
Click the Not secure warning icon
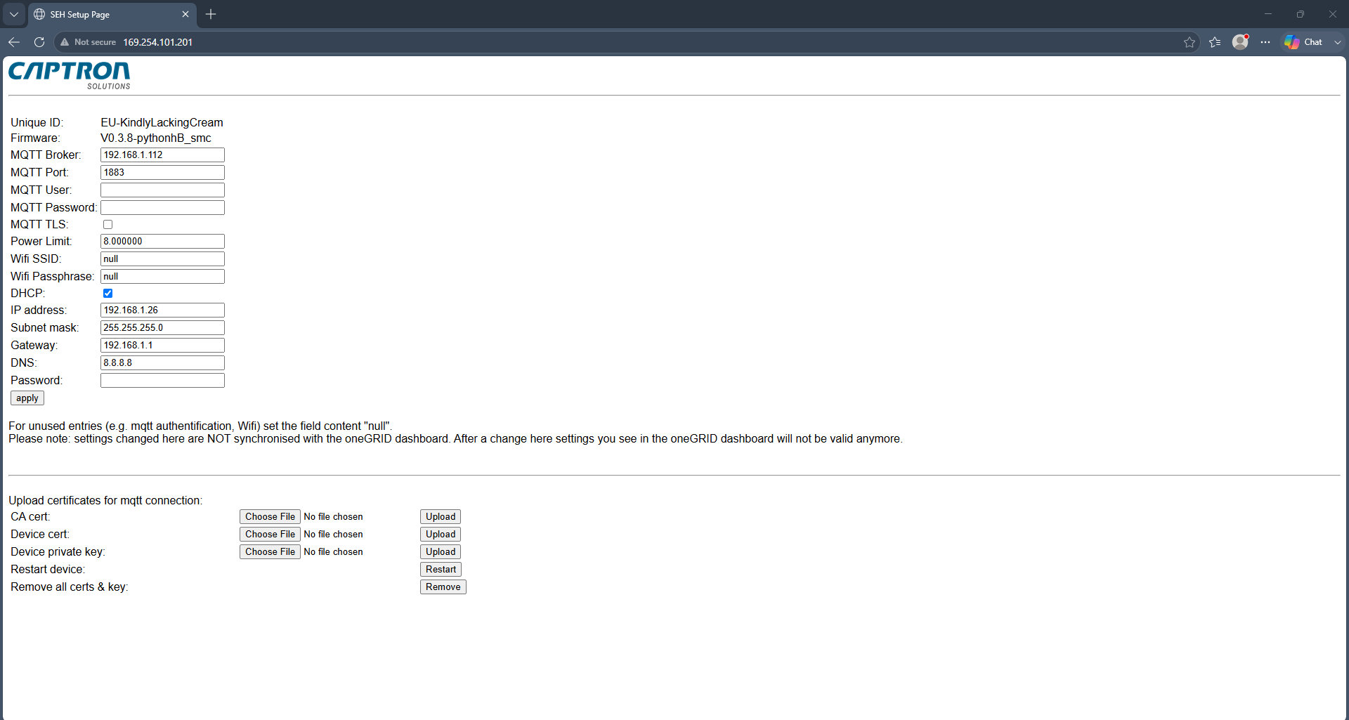coord(65,42)
